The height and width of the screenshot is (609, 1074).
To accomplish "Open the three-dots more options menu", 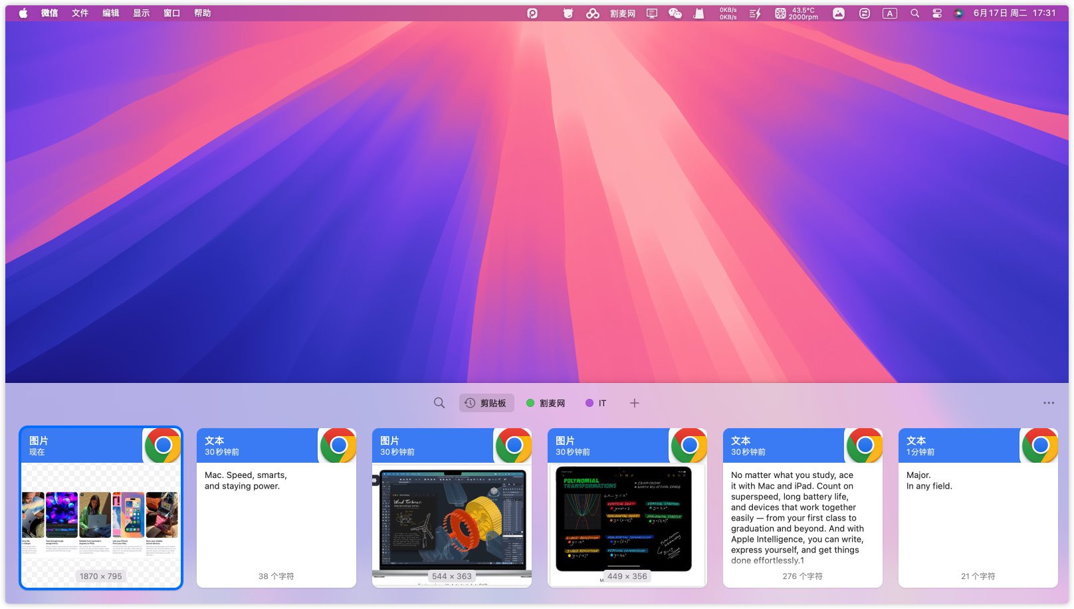I will pos(1049,403).
